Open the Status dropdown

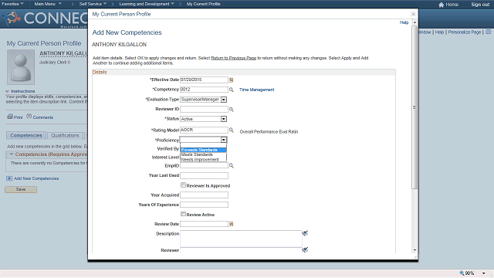point(223,119)
